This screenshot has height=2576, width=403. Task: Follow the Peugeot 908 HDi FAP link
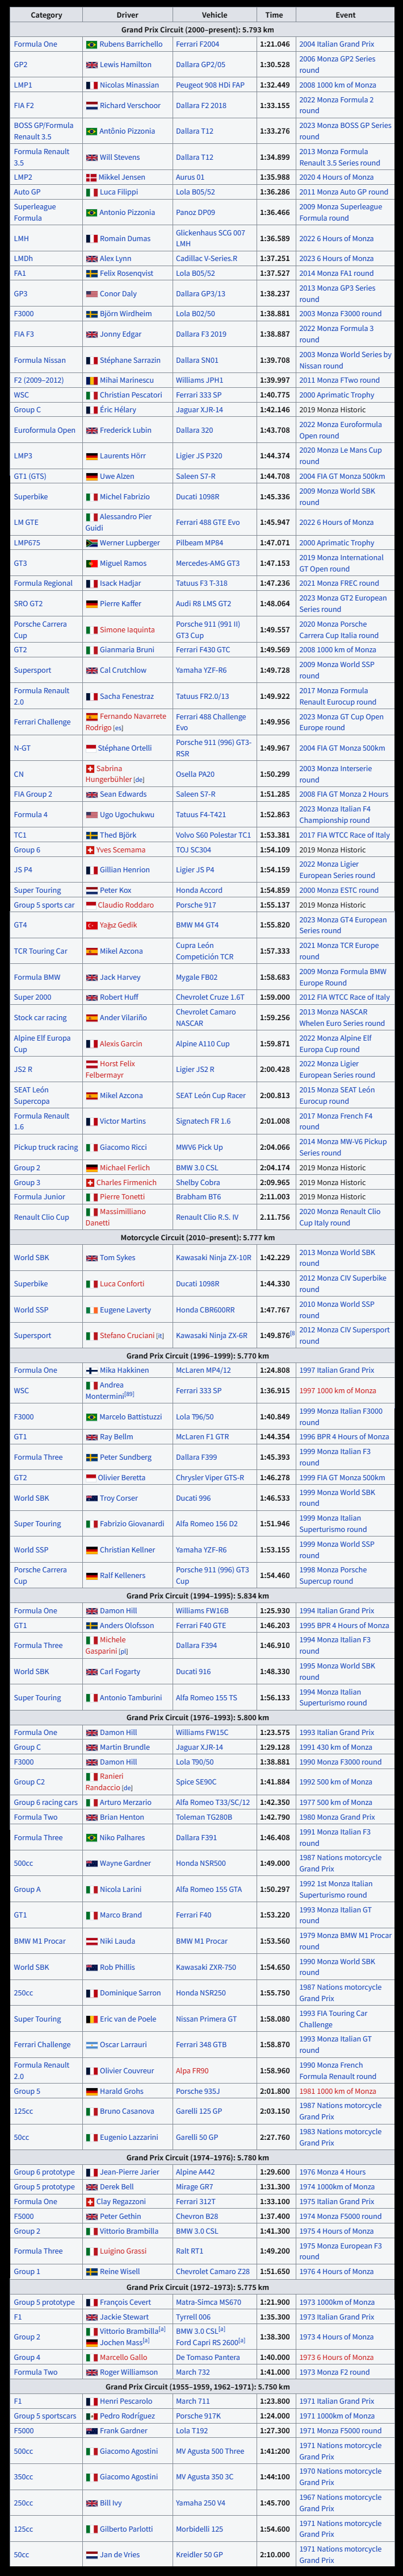pyautogui.click(x=209, y=85)
